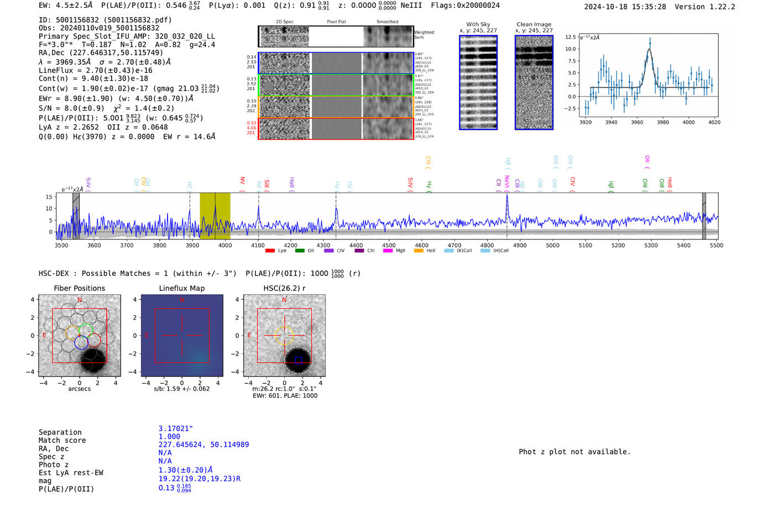Click the orange HeII legend swatch

coord(419,251)
